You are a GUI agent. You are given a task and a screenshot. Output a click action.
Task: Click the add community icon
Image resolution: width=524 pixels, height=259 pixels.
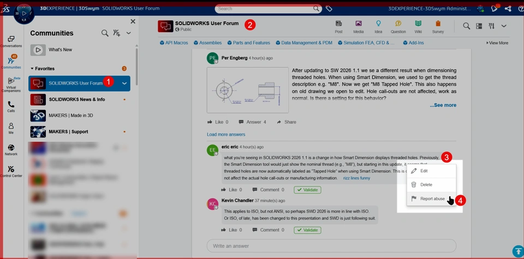(117, 33)
